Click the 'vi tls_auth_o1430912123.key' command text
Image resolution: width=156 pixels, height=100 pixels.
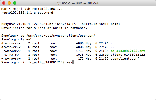click(x=46, y=63)
